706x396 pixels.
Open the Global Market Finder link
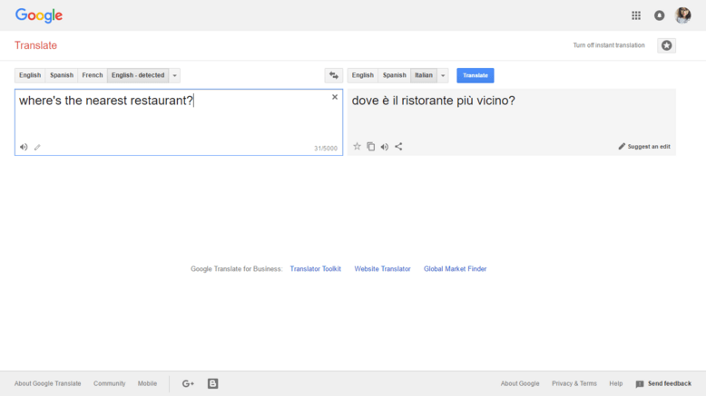(x=455, y=269)
